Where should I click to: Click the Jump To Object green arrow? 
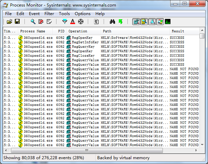(120, 21)
